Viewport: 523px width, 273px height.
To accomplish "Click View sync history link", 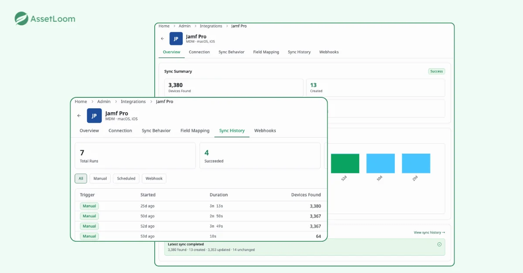I will (429, 233).
